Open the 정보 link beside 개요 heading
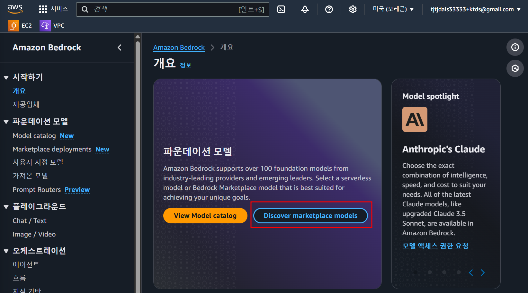This screenshot has height=293, width=528. [x=185, y=65]
